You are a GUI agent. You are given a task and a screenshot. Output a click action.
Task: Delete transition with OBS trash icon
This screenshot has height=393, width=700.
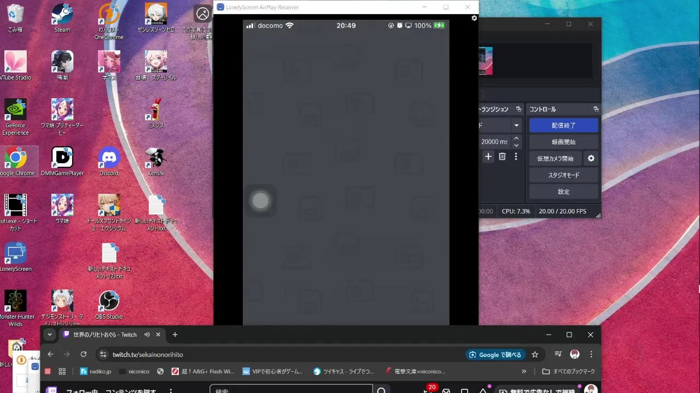(x=502, y=157)
